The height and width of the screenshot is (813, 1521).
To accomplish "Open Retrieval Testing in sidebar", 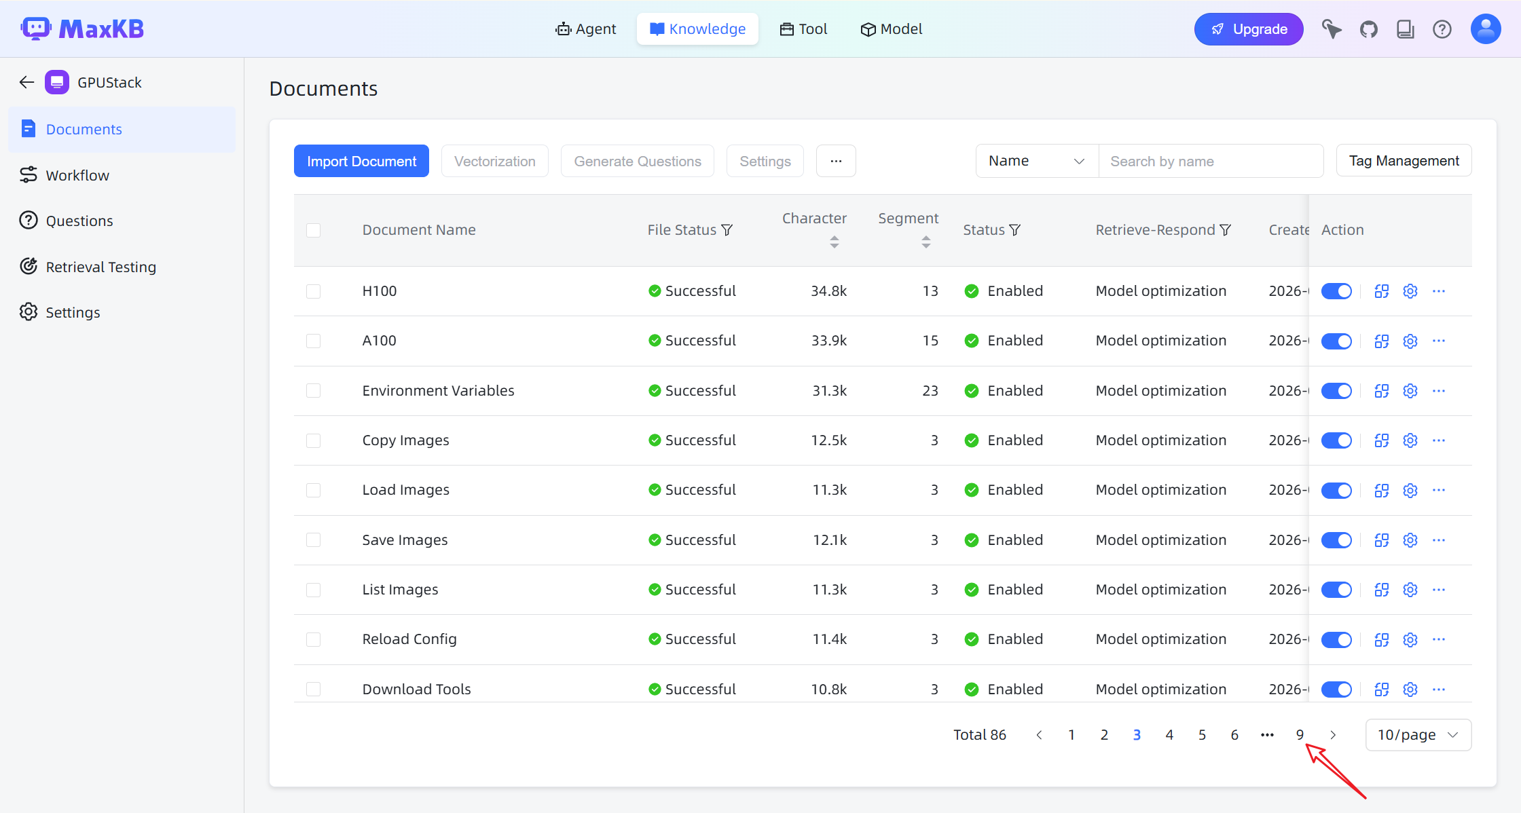I will click(100, 267).
